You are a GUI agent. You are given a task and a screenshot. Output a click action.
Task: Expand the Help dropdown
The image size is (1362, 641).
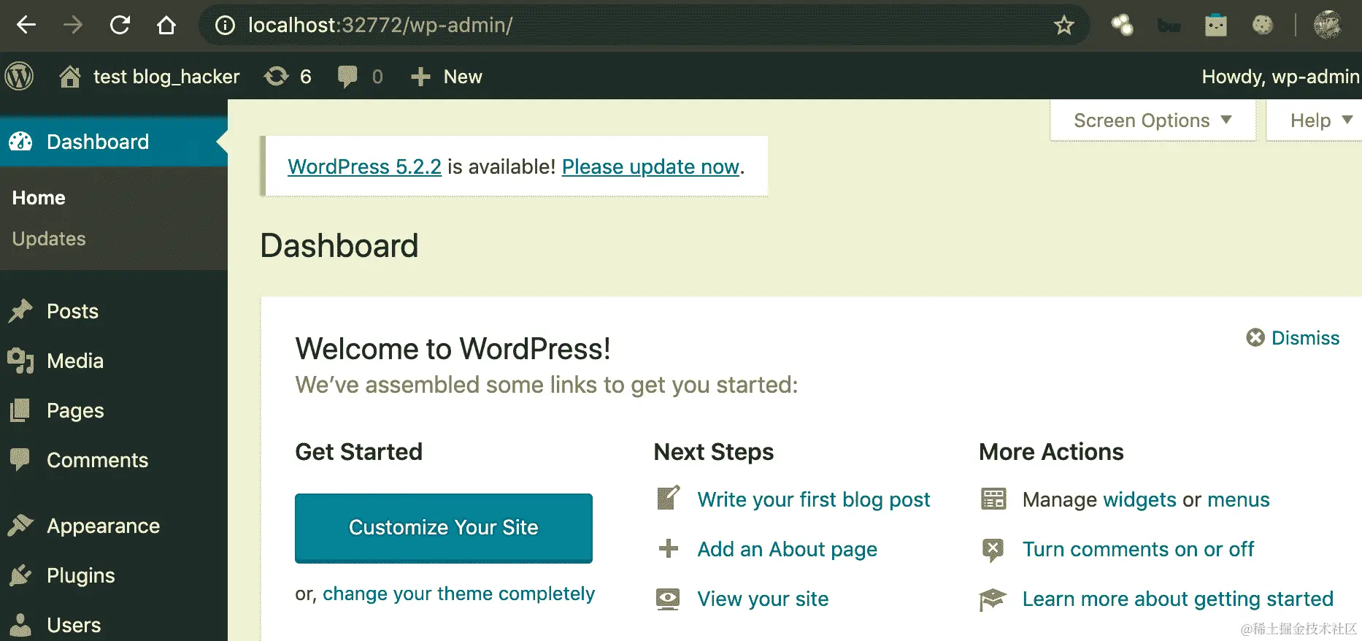[x=1315, y=120]
